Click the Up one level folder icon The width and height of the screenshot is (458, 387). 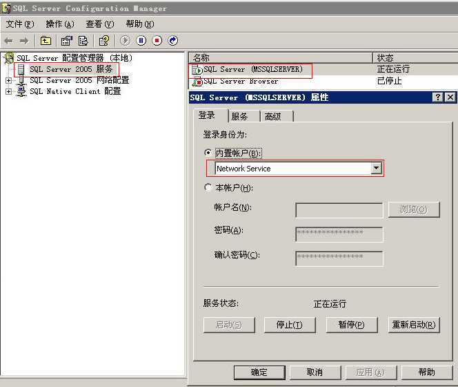(x=46, y=41)
